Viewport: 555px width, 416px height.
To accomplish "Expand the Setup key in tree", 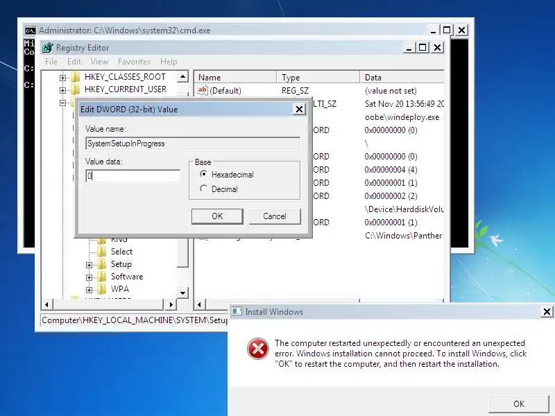I will [89, 265].
